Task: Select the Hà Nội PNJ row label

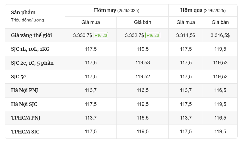Action: [25, 90]
